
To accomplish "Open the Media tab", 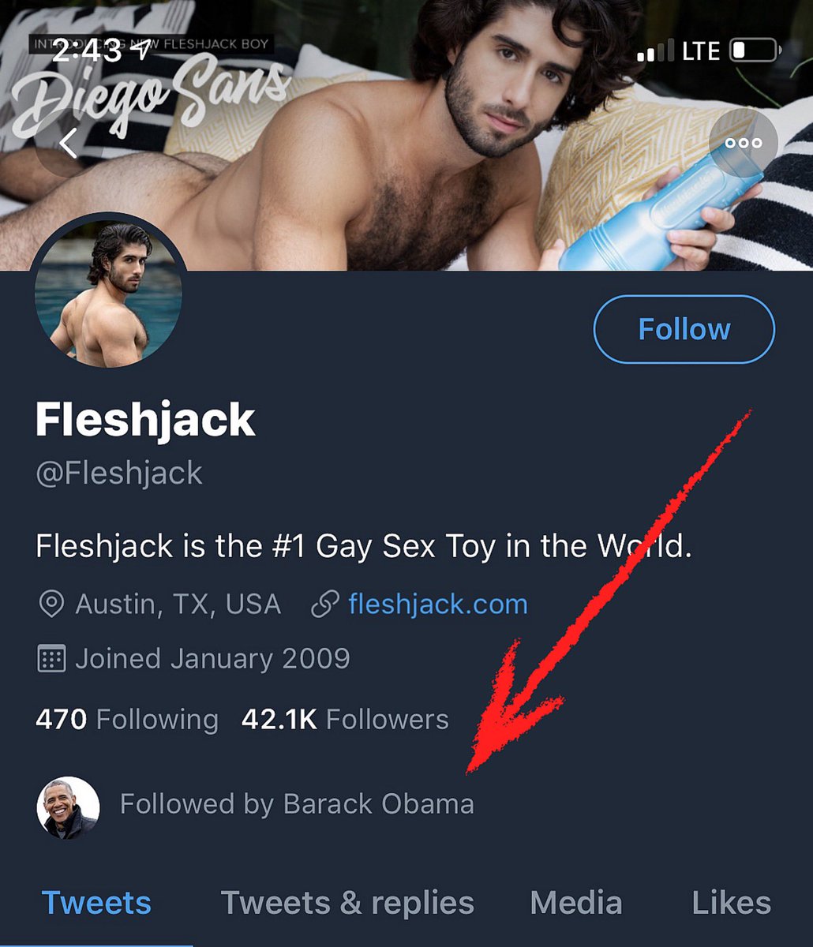I will pyautogui.click(x=576, y=903).
